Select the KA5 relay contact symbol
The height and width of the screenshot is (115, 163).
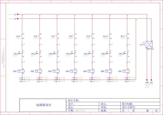(22, 36)
